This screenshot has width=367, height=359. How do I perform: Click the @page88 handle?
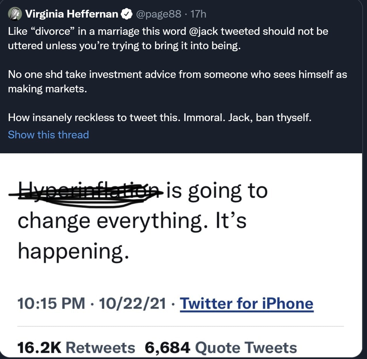tap(158, 14)
